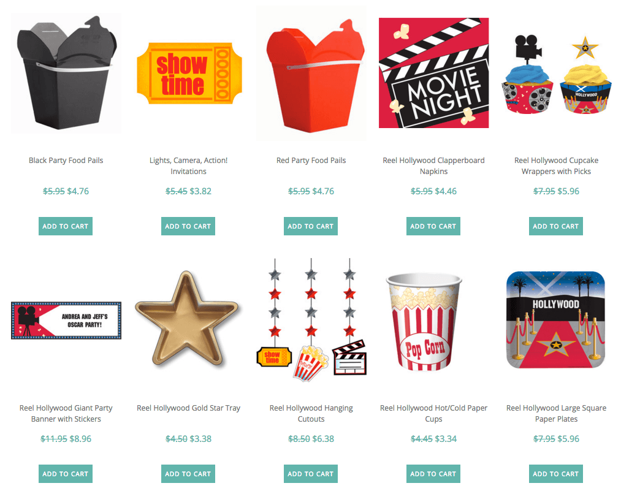Add Reel Hollywood Gold Star Tray to cart
Viewport: 621px width, 494px height.
click(x=188, y=474)
